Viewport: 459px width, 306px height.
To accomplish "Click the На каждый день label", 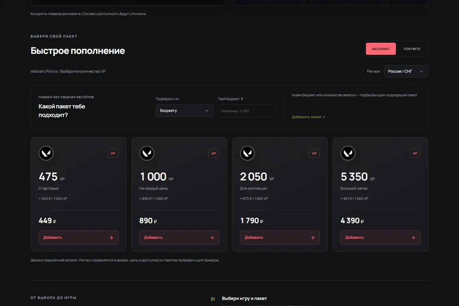I will [154, 188].
